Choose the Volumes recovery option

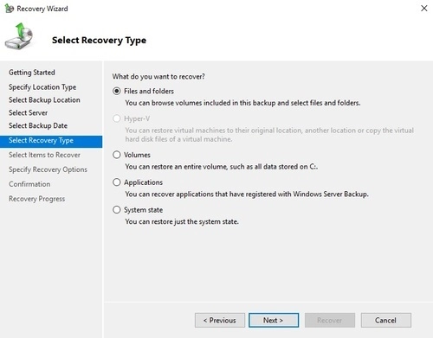(x=117, y=155)
